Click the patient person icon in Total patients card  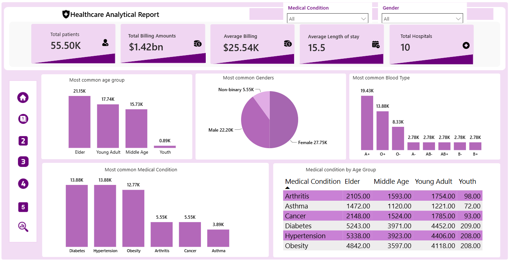click(105, 43)
